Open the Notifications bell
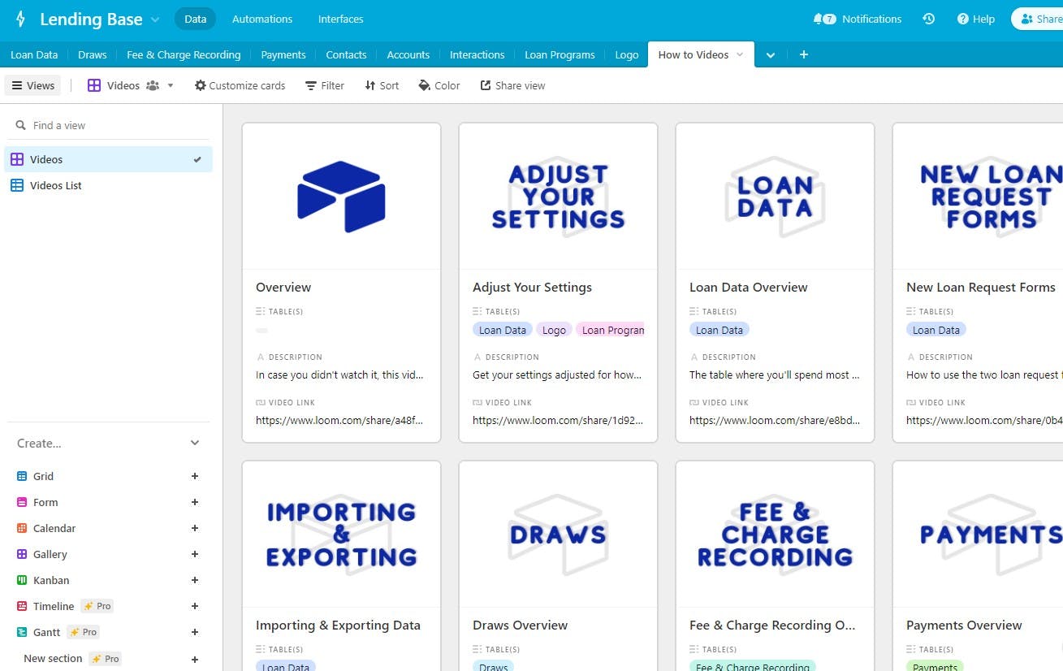1063x671 pixels. point(858,19)
